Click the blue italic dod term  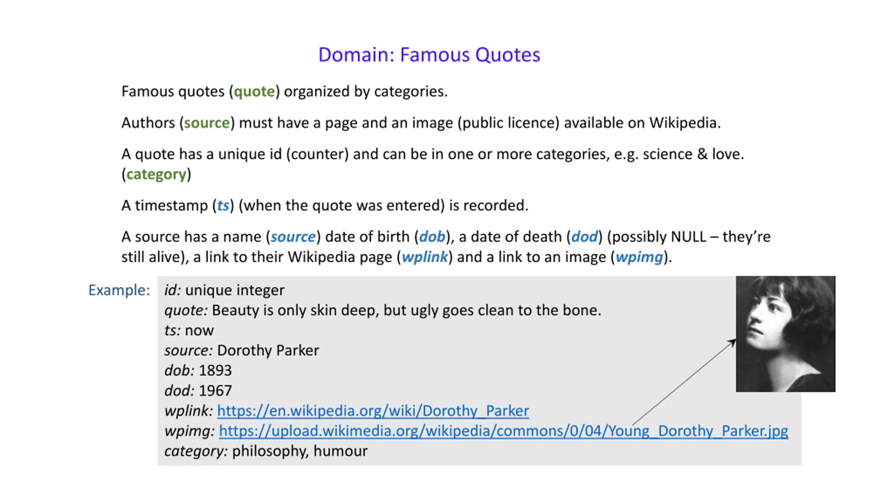click(584, 237)
